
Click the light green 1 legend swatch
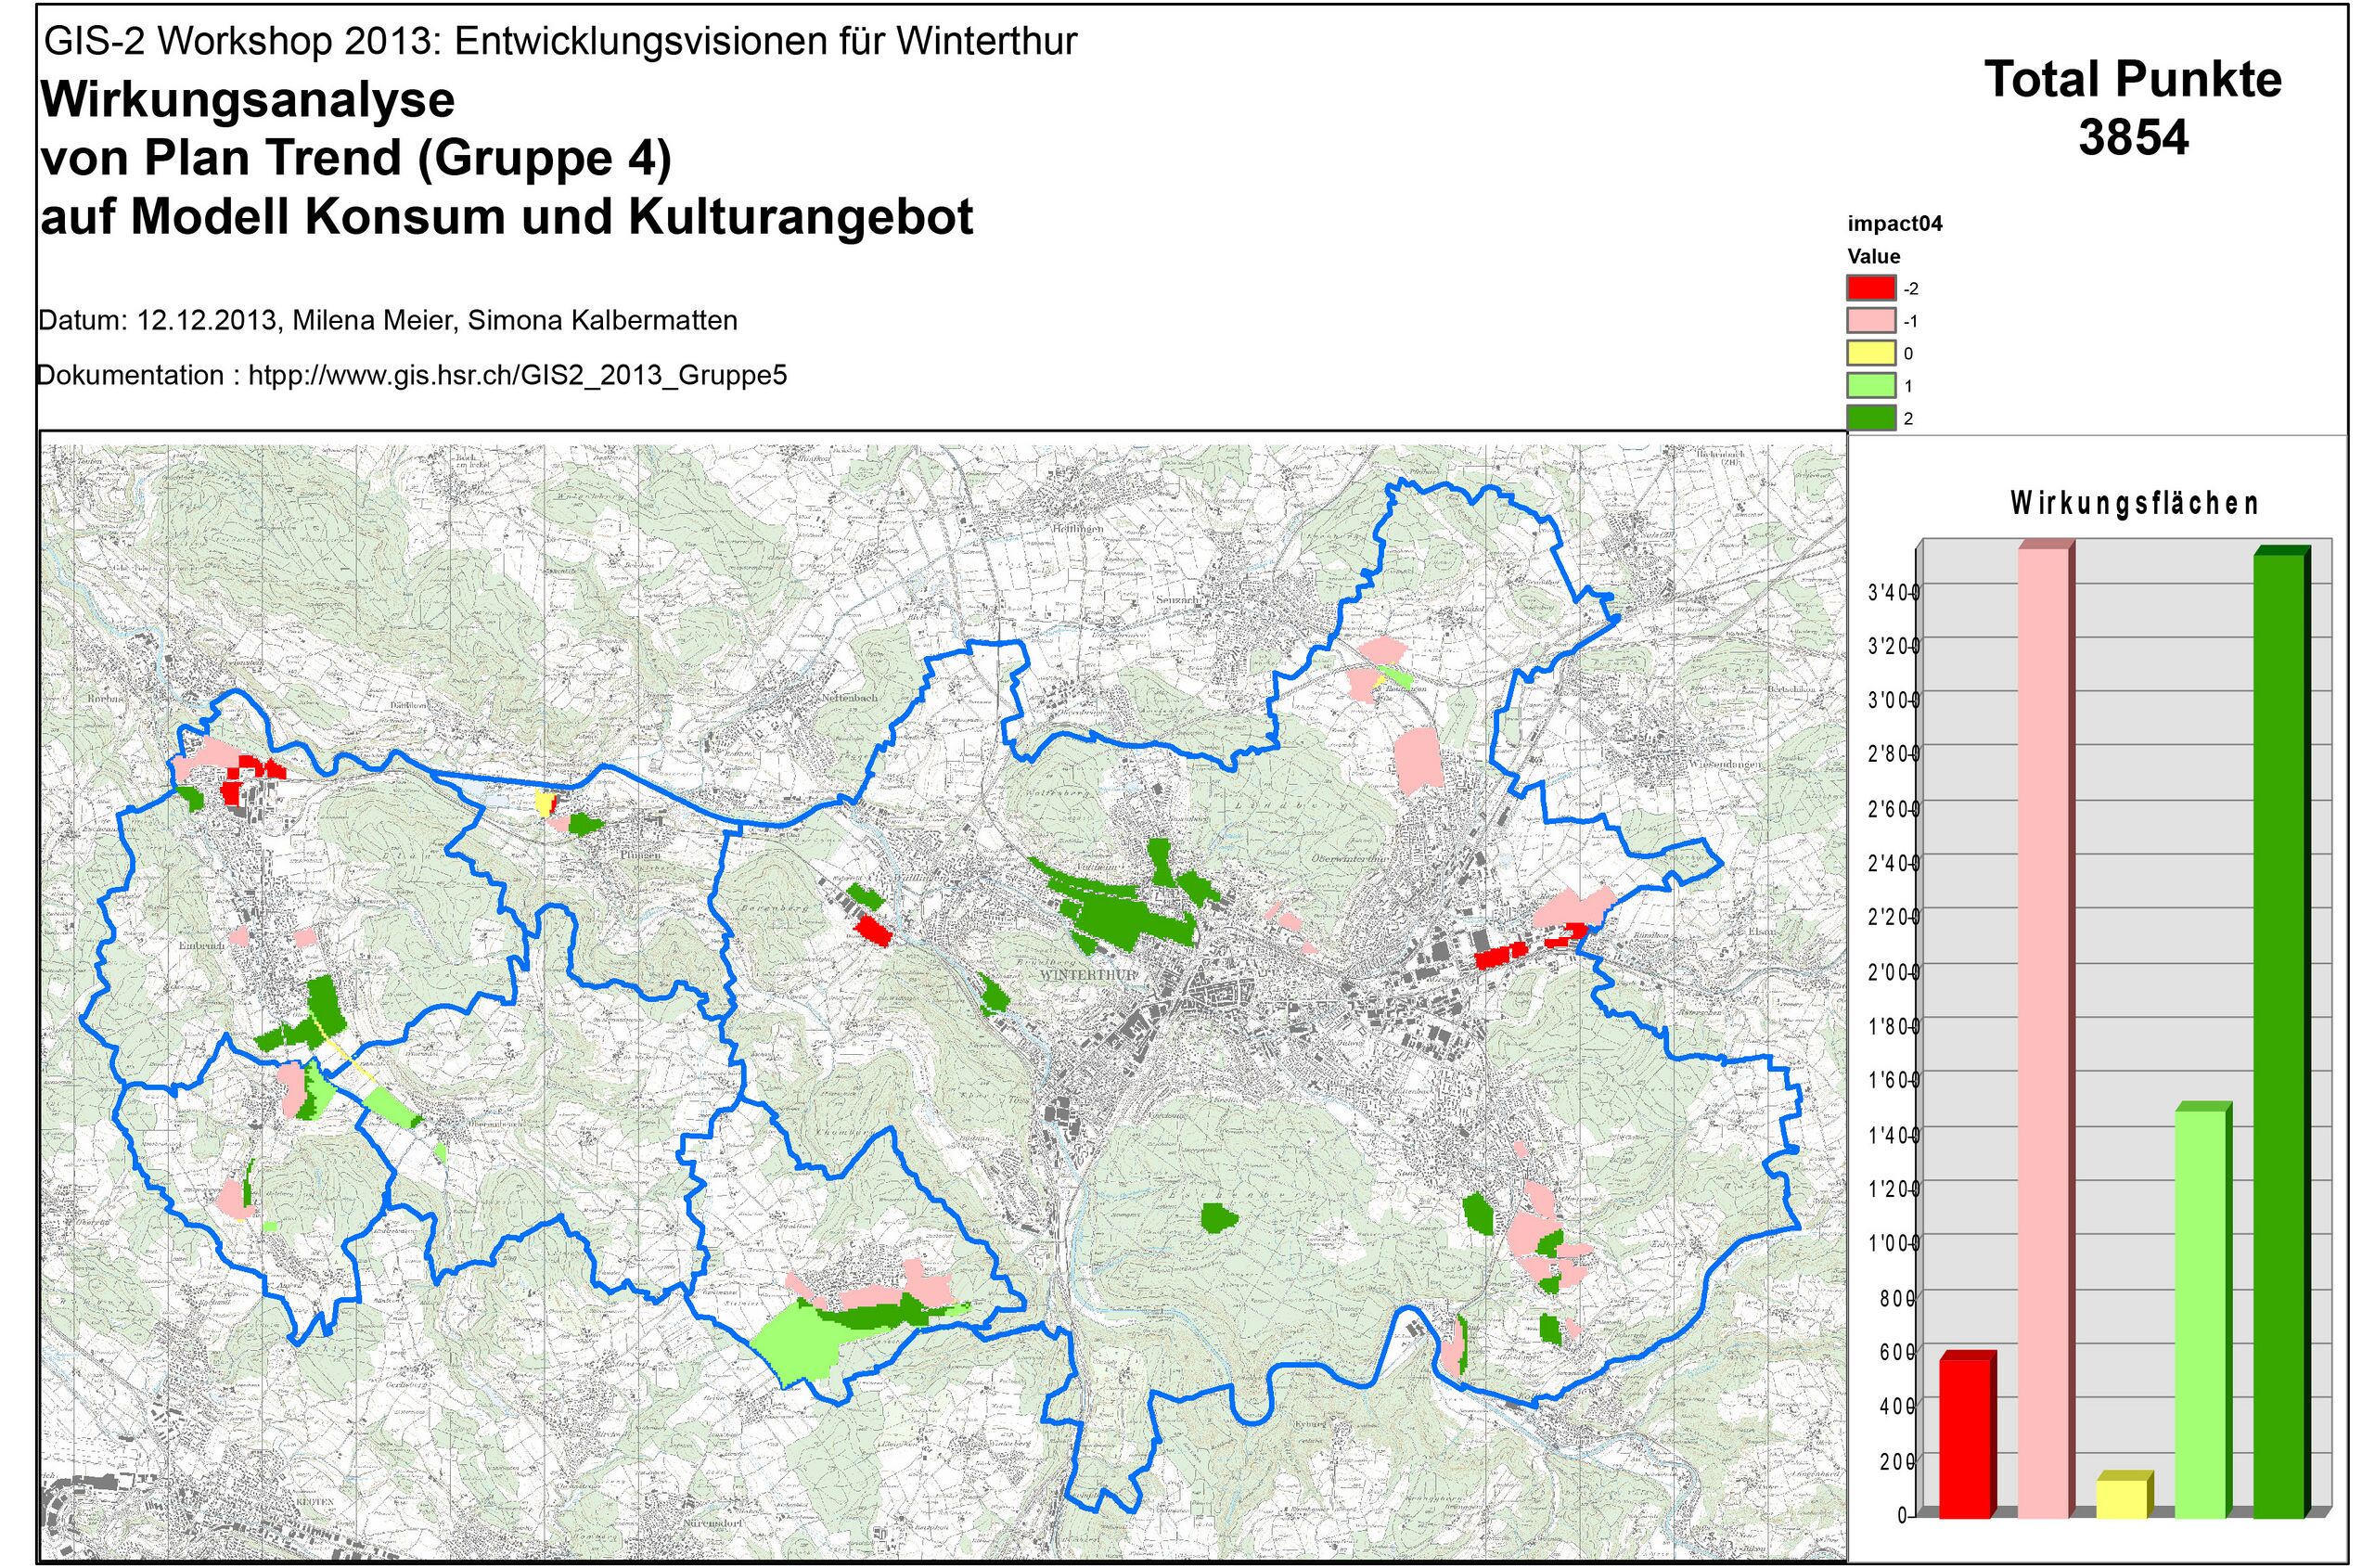(1870, 386)
